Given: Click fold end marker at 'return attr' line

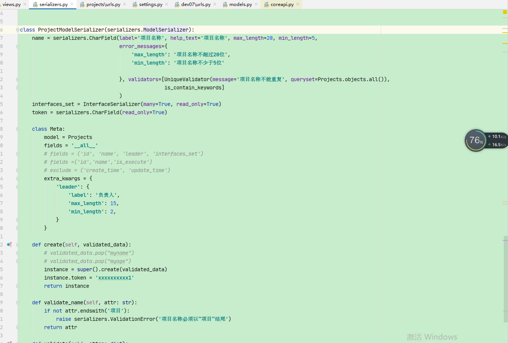Looking at the screenshot, I should 18,327.
